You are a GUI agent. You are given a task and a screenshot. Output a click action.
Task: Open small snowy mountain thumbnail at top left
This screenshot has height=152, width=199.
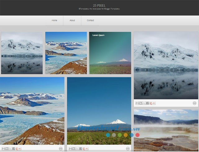point(22,53)
